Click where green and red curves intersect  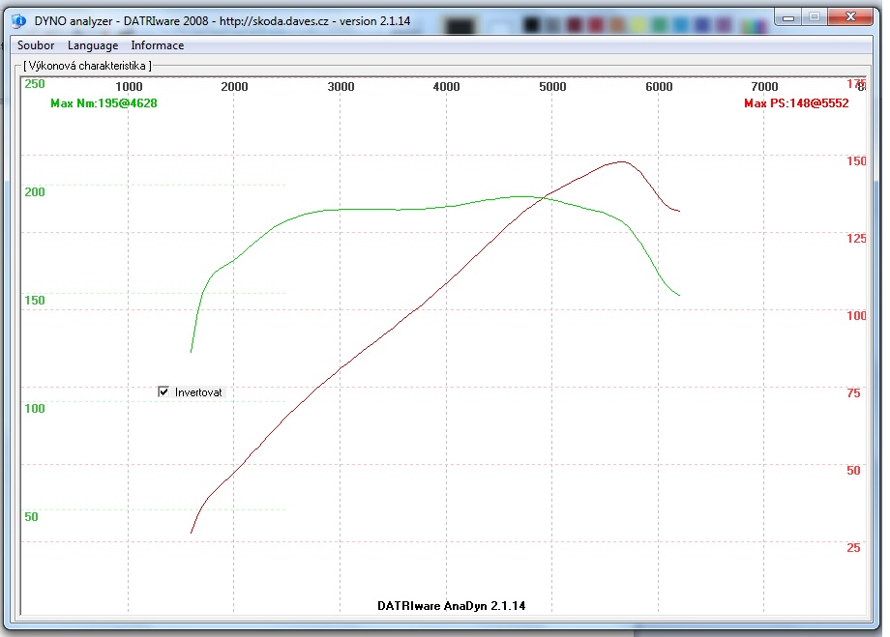[544, 197]
